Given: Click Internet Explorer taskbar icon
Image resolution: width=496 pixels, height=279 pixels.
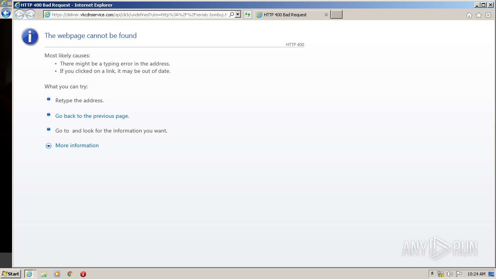Looking at the screenshot, I should tap(29, 274).
